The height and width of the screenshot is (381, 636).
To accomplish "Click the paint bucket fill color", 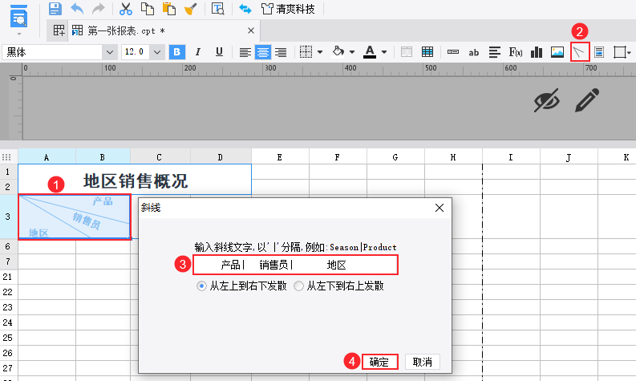I will tap(338, 51).
